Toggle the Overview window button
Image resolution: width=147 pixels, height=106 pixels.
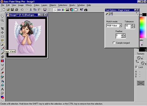(x=76, y=10)
